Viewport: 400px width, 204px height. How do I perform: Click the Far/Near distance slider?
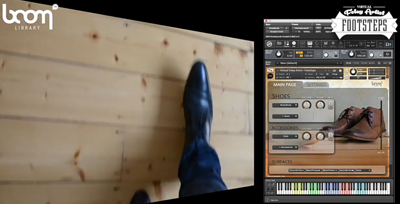381,125
